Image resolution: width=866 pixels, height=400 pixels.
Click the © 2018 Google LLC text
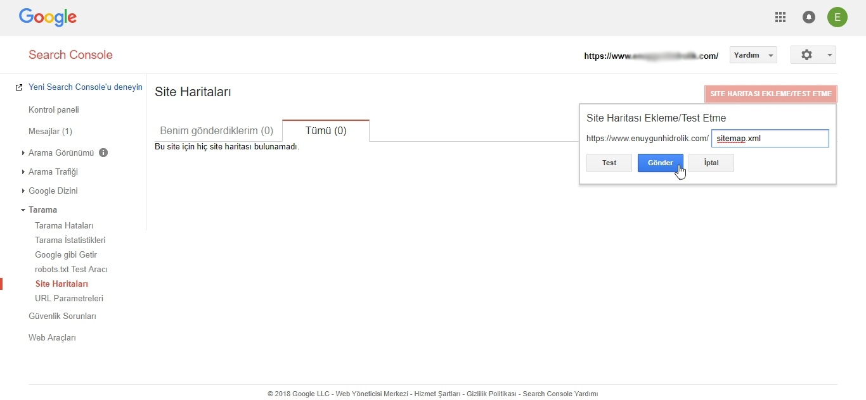tap(299, 394)
